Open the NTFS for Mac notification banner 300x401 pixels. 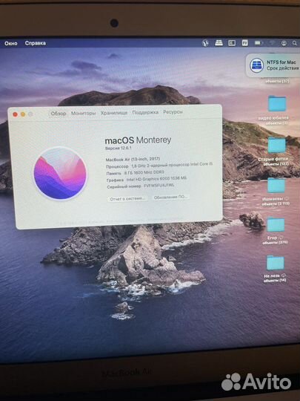[273, 65]
